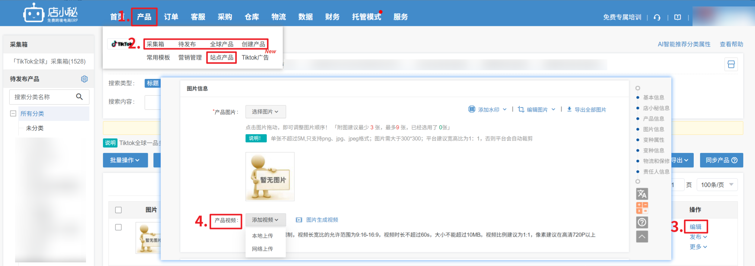Screen dimensions: 755x266
Task: Choose 网络上传 from the video dropdown
Action: tap(263, 249)
